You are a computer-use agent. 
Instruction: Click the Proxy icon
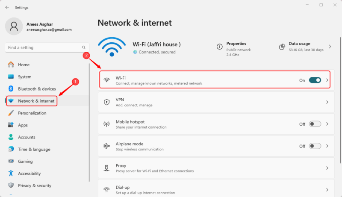107,168
